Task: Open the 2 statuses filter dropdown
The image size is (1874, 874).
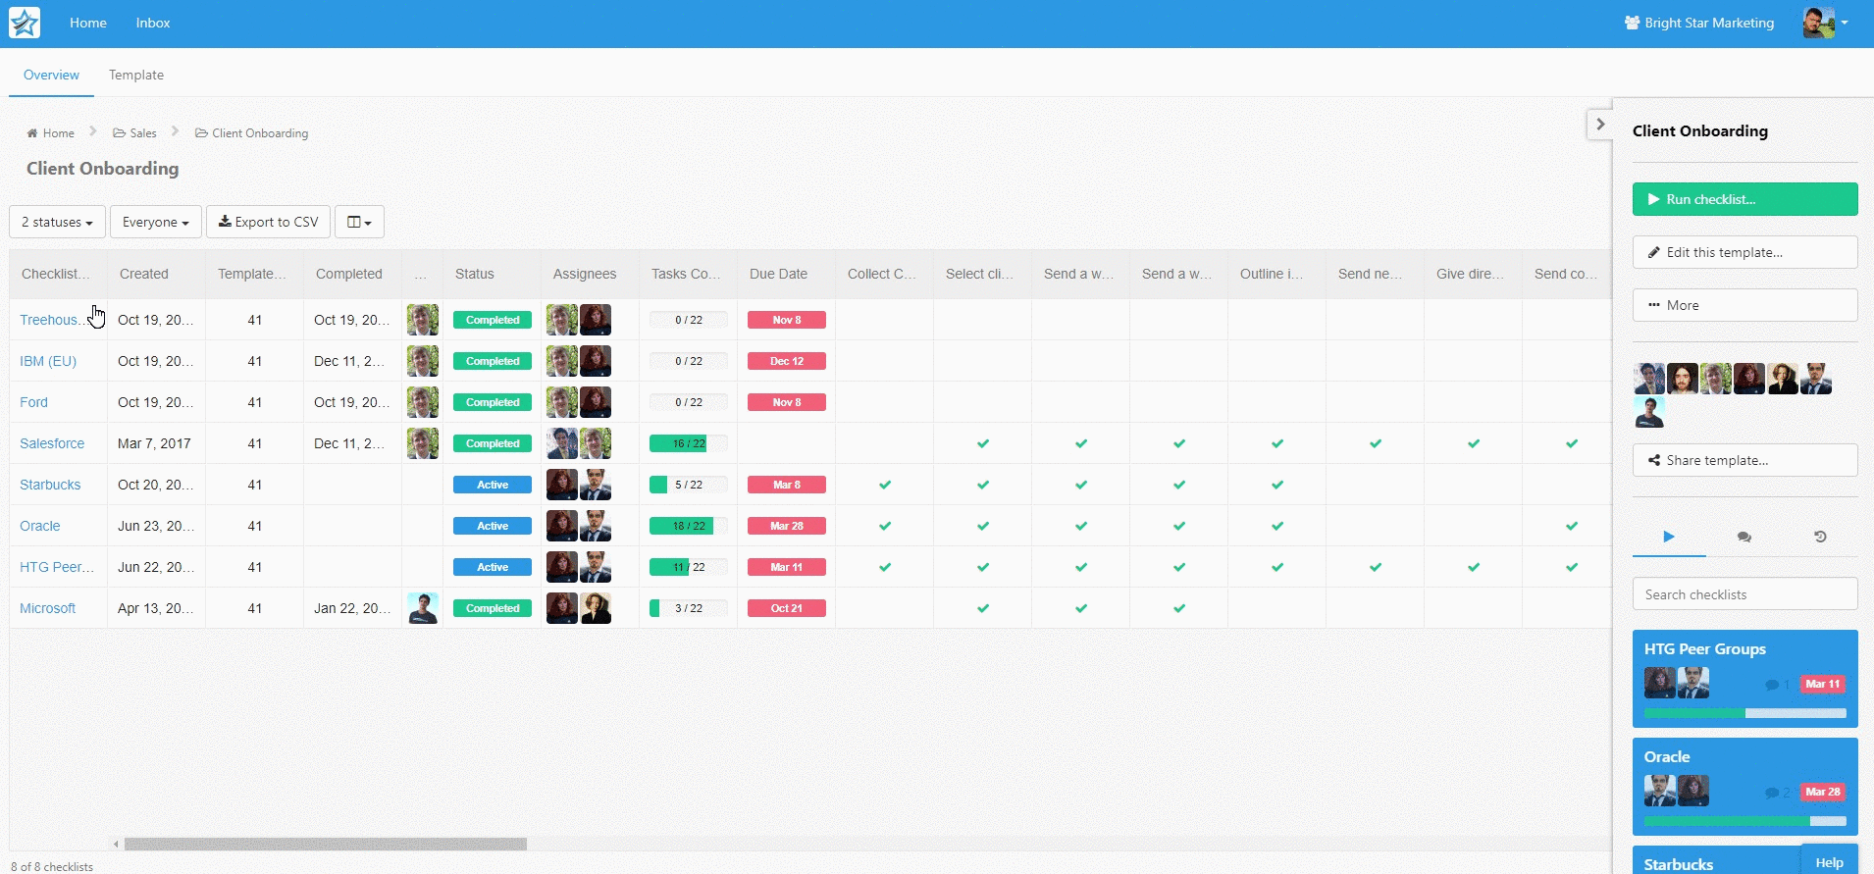Action: point(57,222)
